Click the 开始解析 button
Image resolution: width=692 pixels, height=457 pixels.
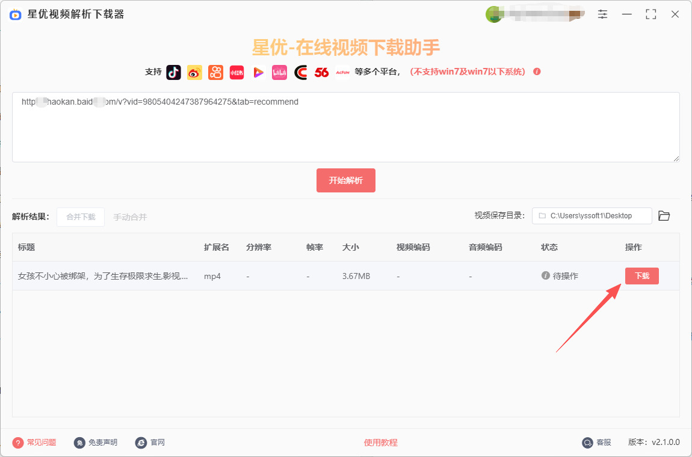[346, 180]
